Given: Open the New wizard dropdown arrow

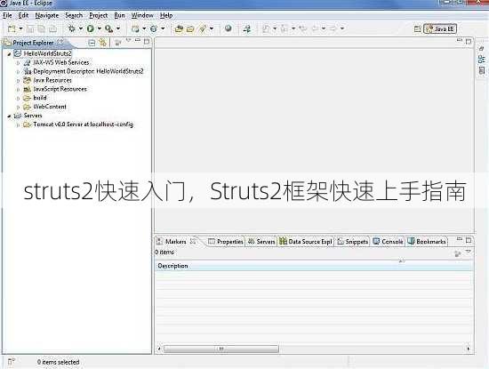Looking at the screenshot, I should point(21,28).
